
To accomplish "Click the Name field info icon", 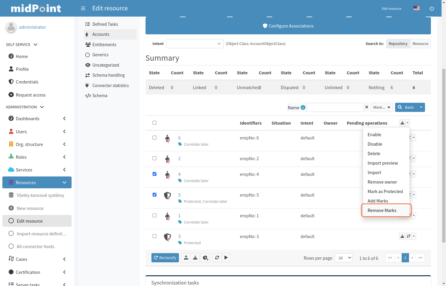I will point(303,107).
